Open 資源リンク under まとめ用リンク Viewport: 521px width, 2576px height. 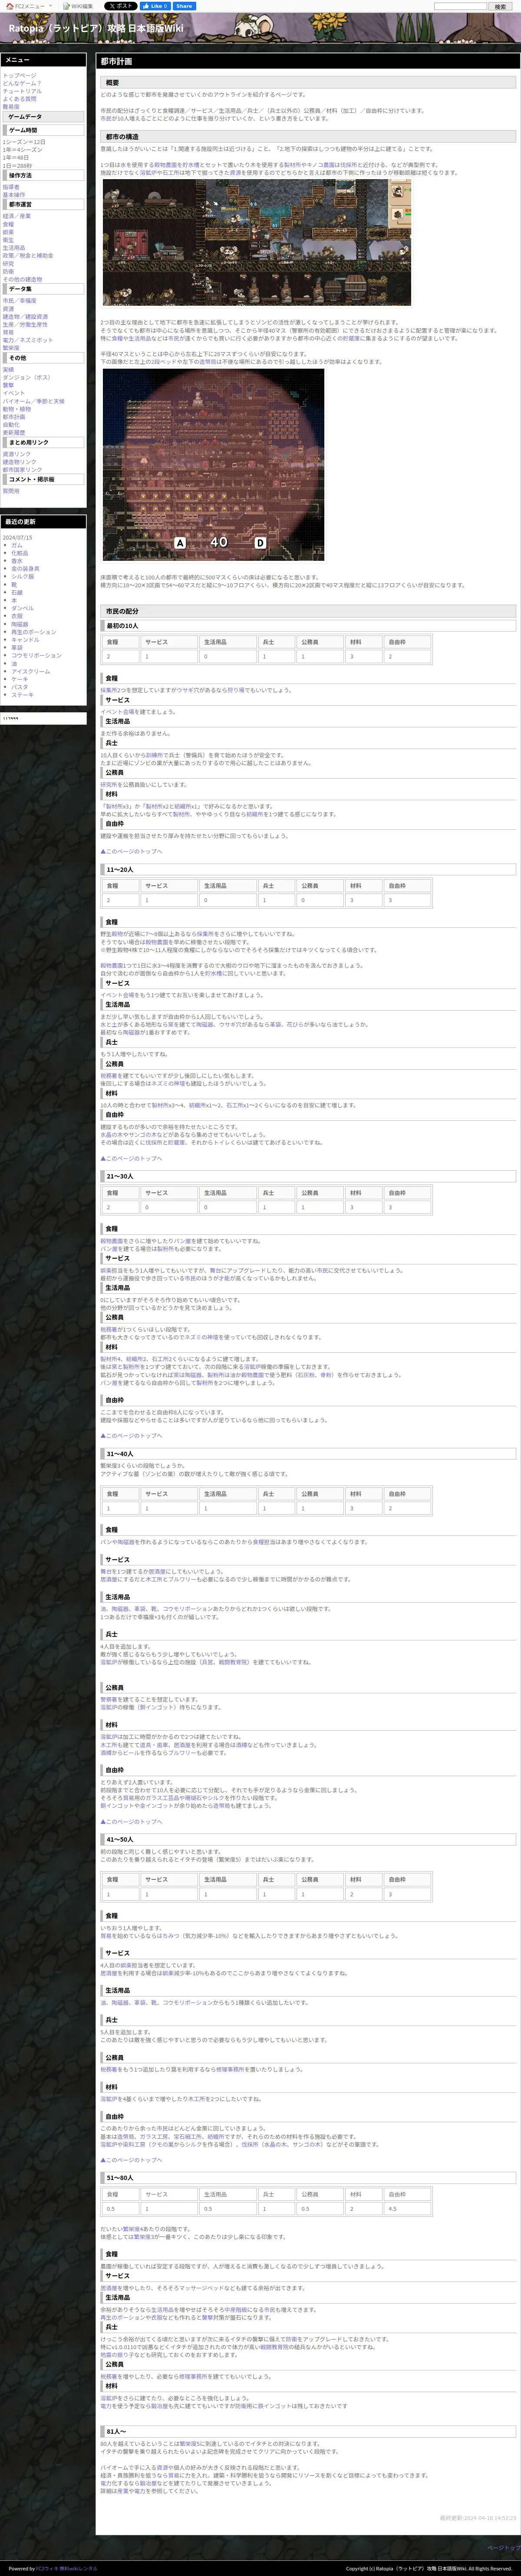coord(16,454)
